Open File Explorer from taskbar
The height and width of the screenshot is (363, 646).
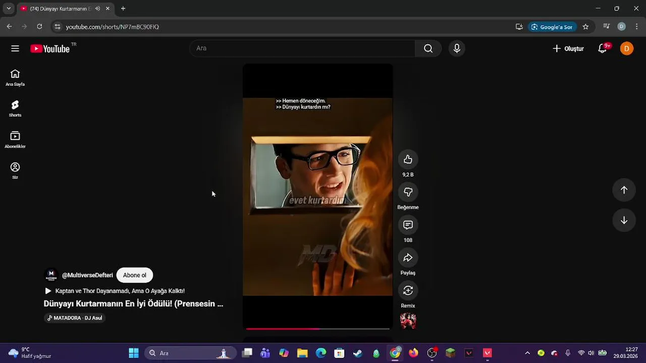[302, 353]
